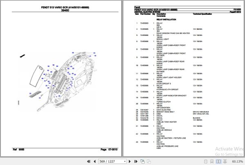Click part callout 34 on the diagram

[40, 98]
